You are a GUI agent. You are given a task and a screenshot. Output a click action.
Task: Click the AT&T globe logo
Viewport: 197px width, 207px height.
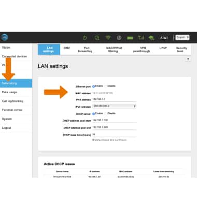(4, 37)
